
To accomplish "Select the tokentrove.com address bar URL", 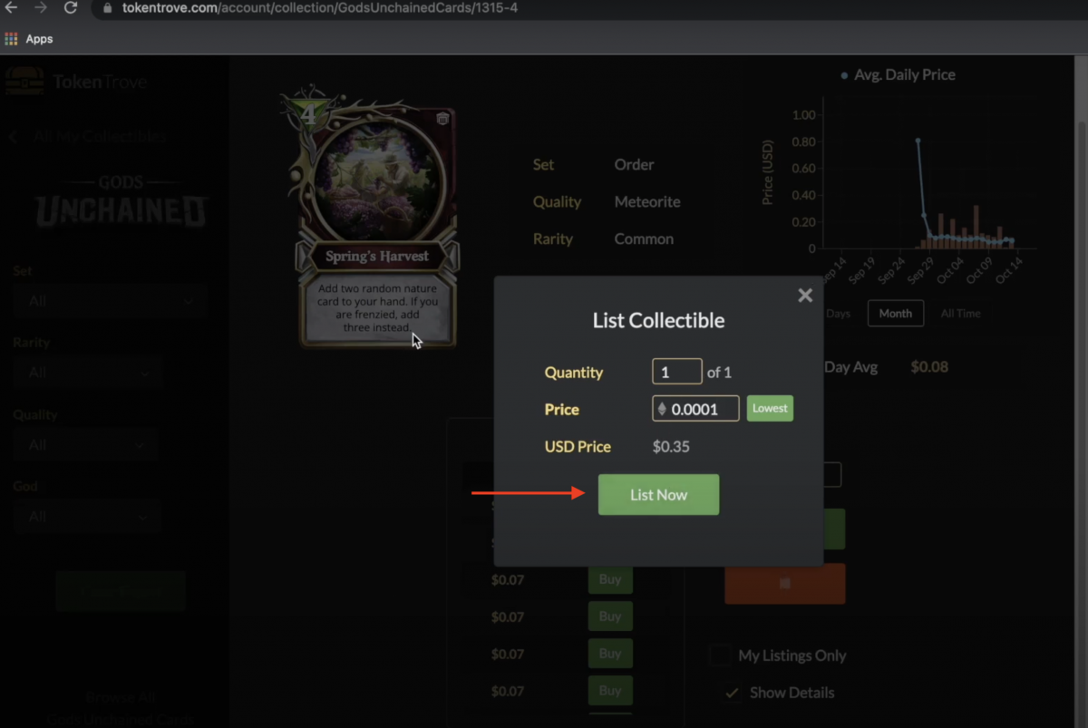I will click(320, 8).
